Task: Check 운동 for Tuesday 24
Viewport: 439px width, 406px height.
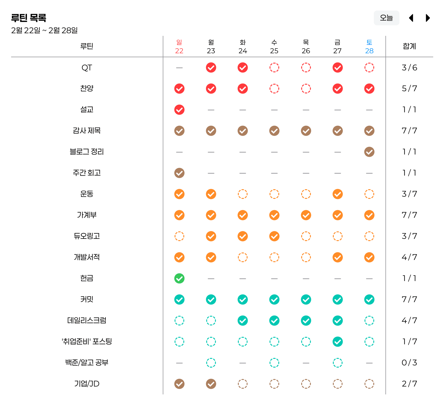Action: point(243,194)
